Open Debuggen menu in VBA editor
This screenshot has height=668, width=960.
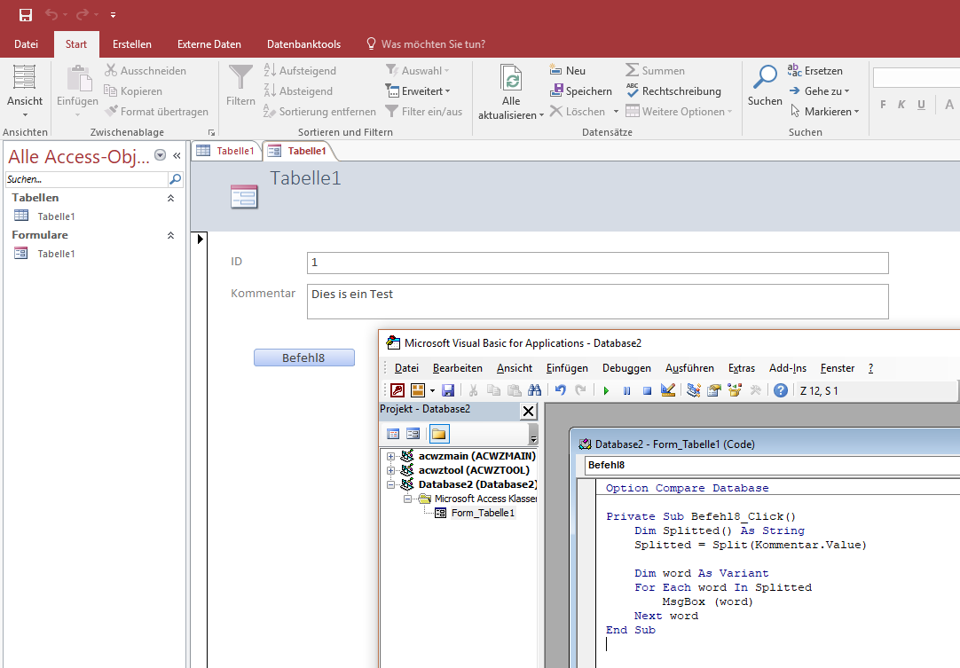(626, 368)
